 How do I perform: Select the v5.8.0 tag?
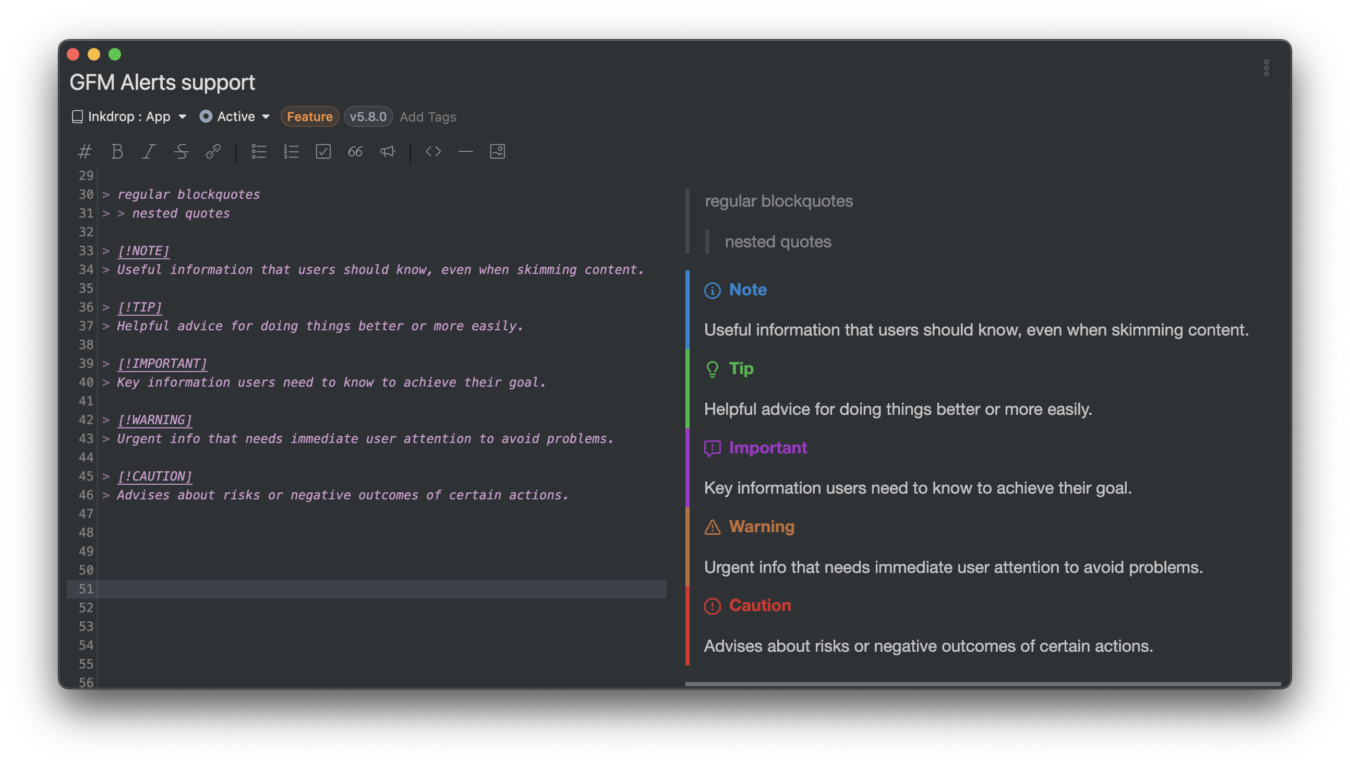pyautogui.click(x=368, y=116)
